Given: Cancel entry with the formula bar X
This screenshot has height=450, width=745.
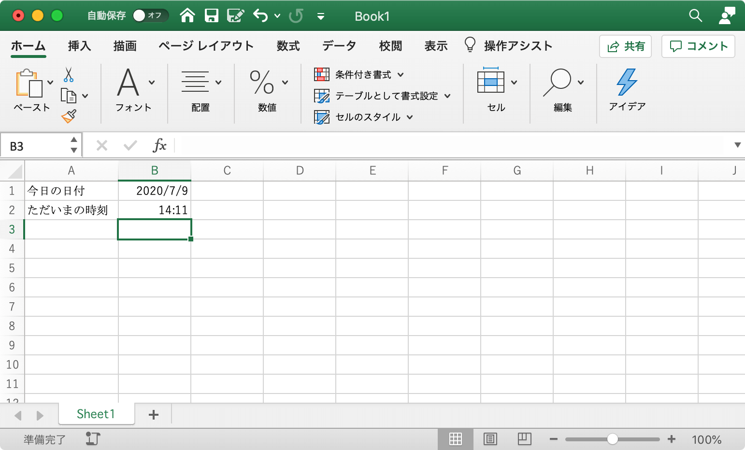Looking at the screenshot, I should (x=102, y=145).
